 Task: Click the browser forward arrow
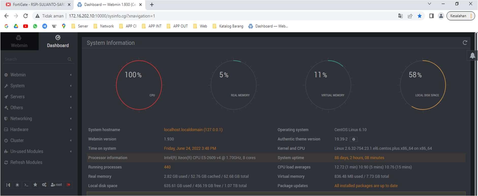(x=16, y=16)
